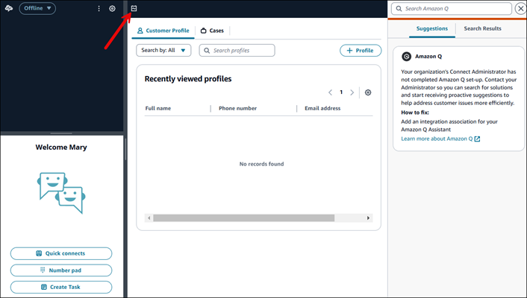Click the Amazon Q logo icon
Screen dimensions: 527x298
(406, 56)
